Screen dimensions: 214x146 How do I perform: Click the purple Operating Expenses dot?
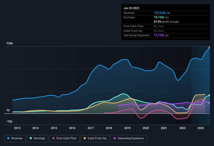tap(115, 138)
